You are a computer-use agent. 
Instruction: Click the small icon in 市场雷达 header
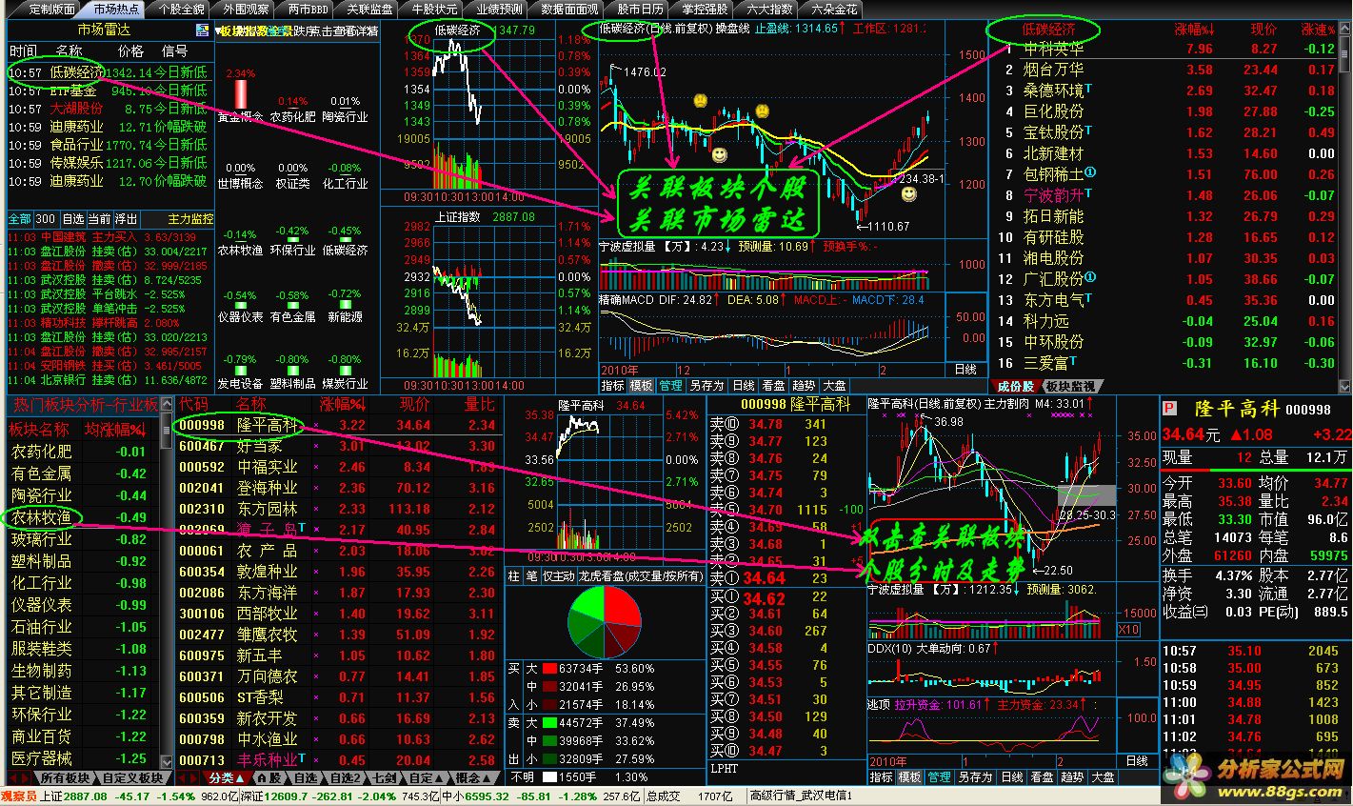pyautogui.click(x=203, y=30)
